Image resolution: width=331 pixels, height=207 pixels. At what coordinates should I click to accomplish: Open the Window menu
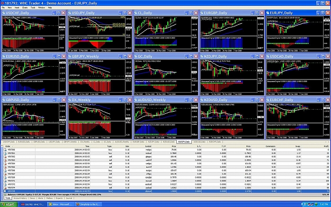pyautogui.click(x=42, y=7)
